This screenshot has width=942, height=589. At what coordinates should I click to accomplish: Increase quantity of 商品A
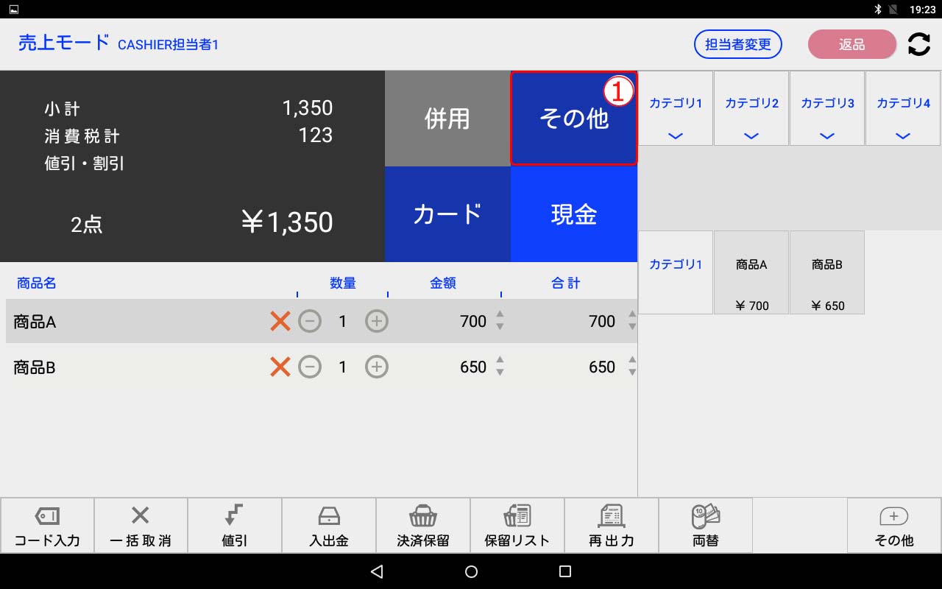click(x=377, y=321)
